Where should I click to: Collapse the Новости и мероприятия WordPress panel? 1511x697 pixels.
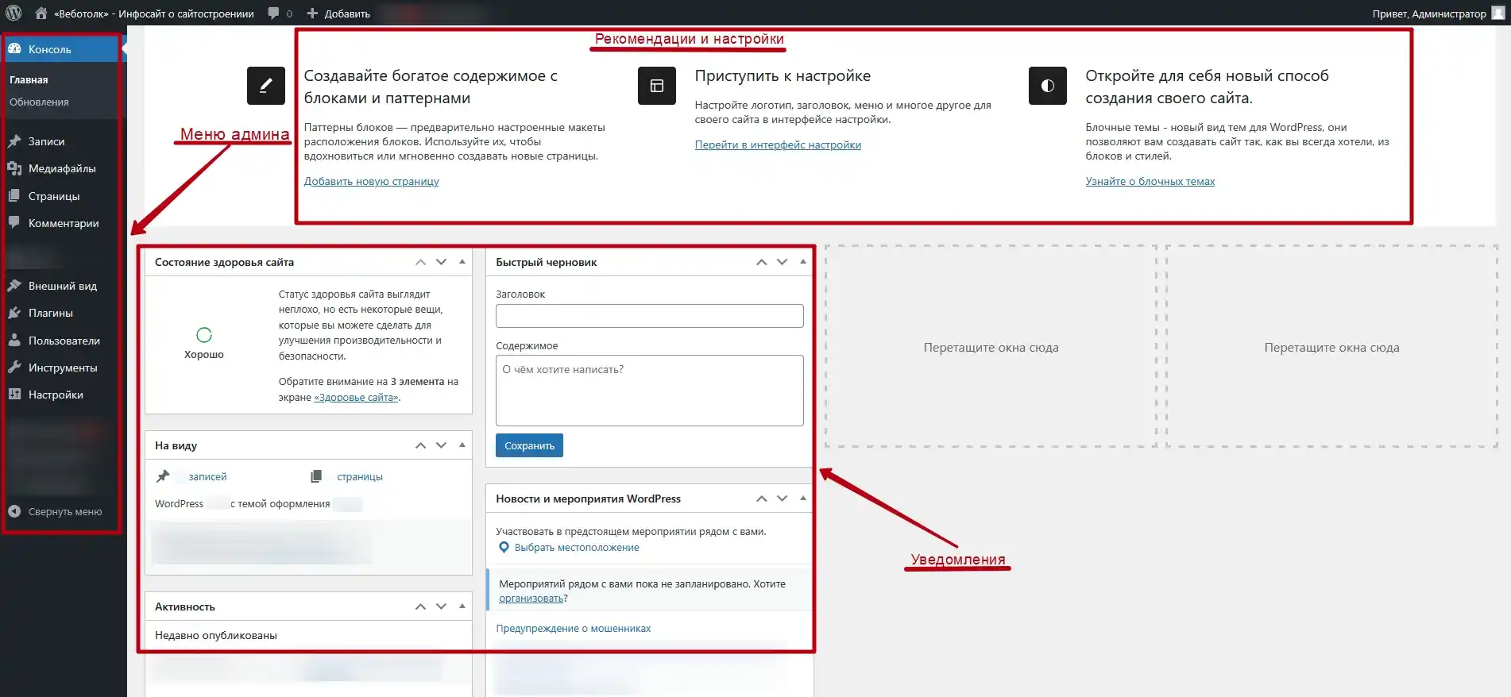point(803,499)
